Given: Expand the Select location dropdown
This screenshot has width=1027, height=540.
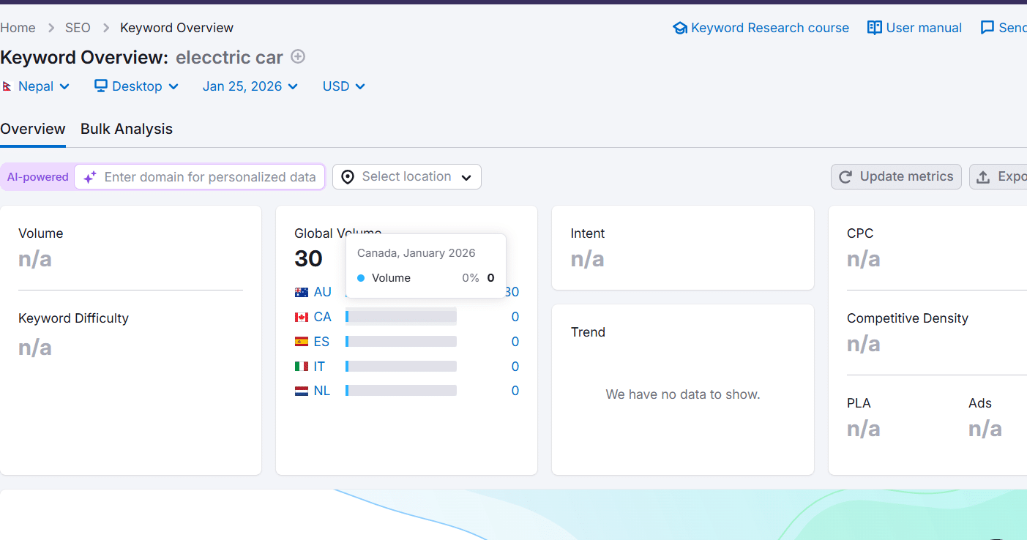Looking at the screenshot, I should coord(407,177).
